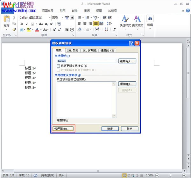Click the zoom slider handle
Screen dimensions: 191x178
point(171,175)
